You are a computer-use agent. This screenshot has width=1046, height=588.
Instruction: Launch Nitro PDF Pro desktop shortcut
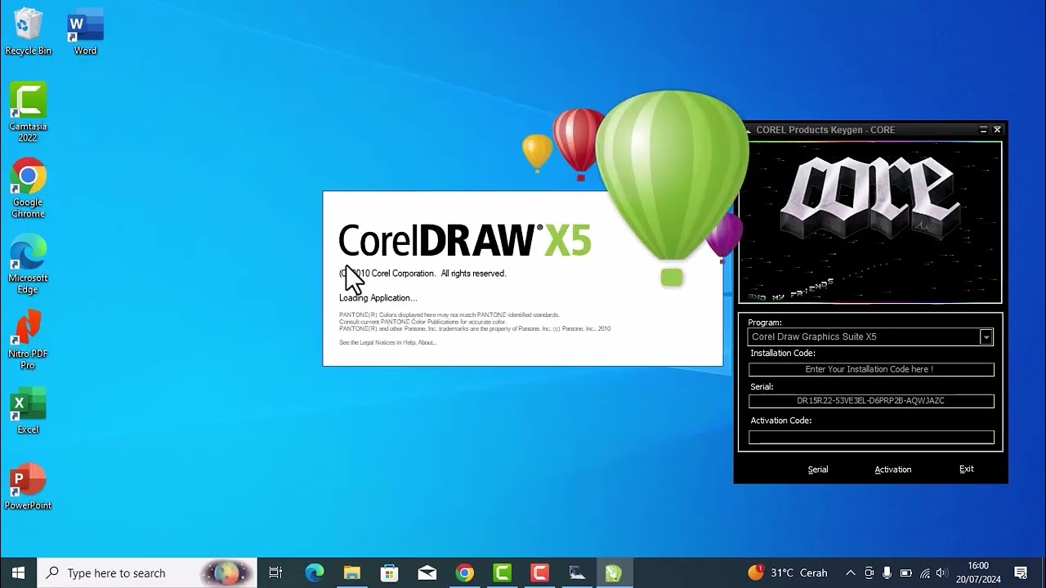[x=28, y=340]
